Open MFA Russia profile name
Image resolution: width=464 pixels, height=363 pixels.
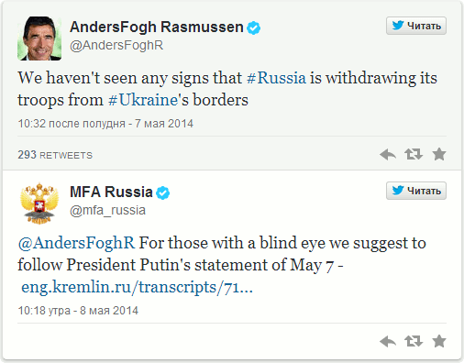coord(111,192)
